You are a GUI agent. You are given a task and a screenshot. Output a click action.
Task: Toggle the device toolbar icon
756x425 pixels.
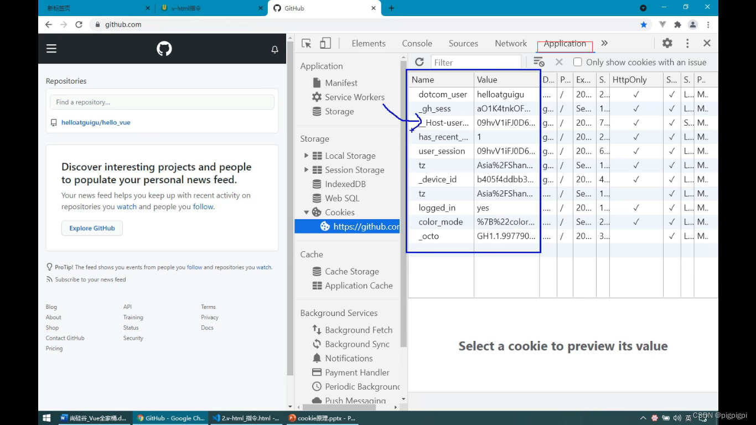tap(325, 43)
